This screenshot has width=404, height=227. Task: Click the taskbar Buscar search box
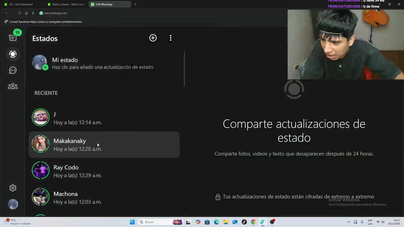(161, 222)
